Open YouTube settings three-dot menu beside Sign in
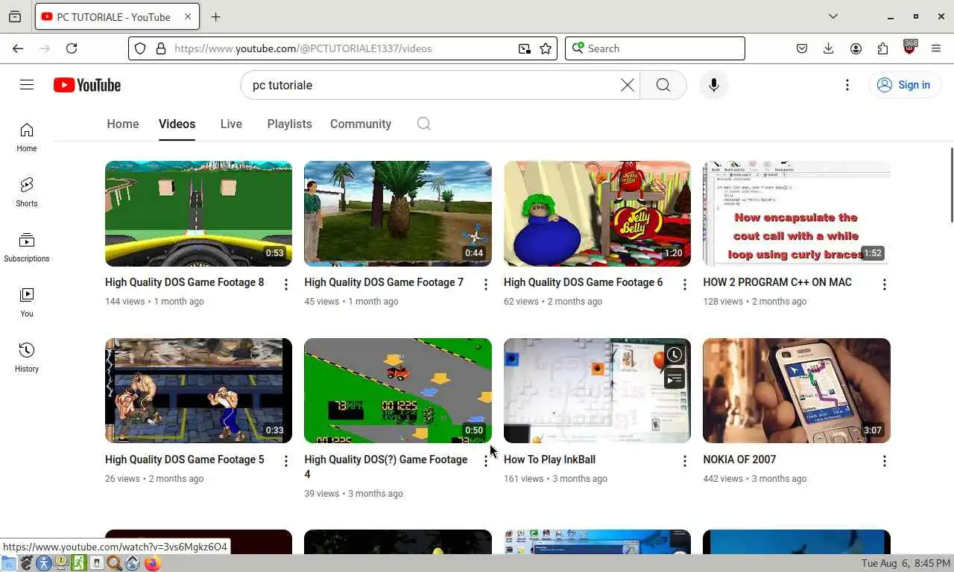Screen dimensions: 954x572 coord(847,85)
